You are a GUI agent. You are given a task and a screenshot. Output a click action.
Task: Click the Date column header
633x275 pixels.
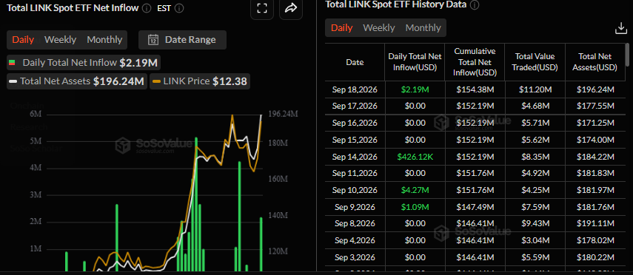coord(355,63)
